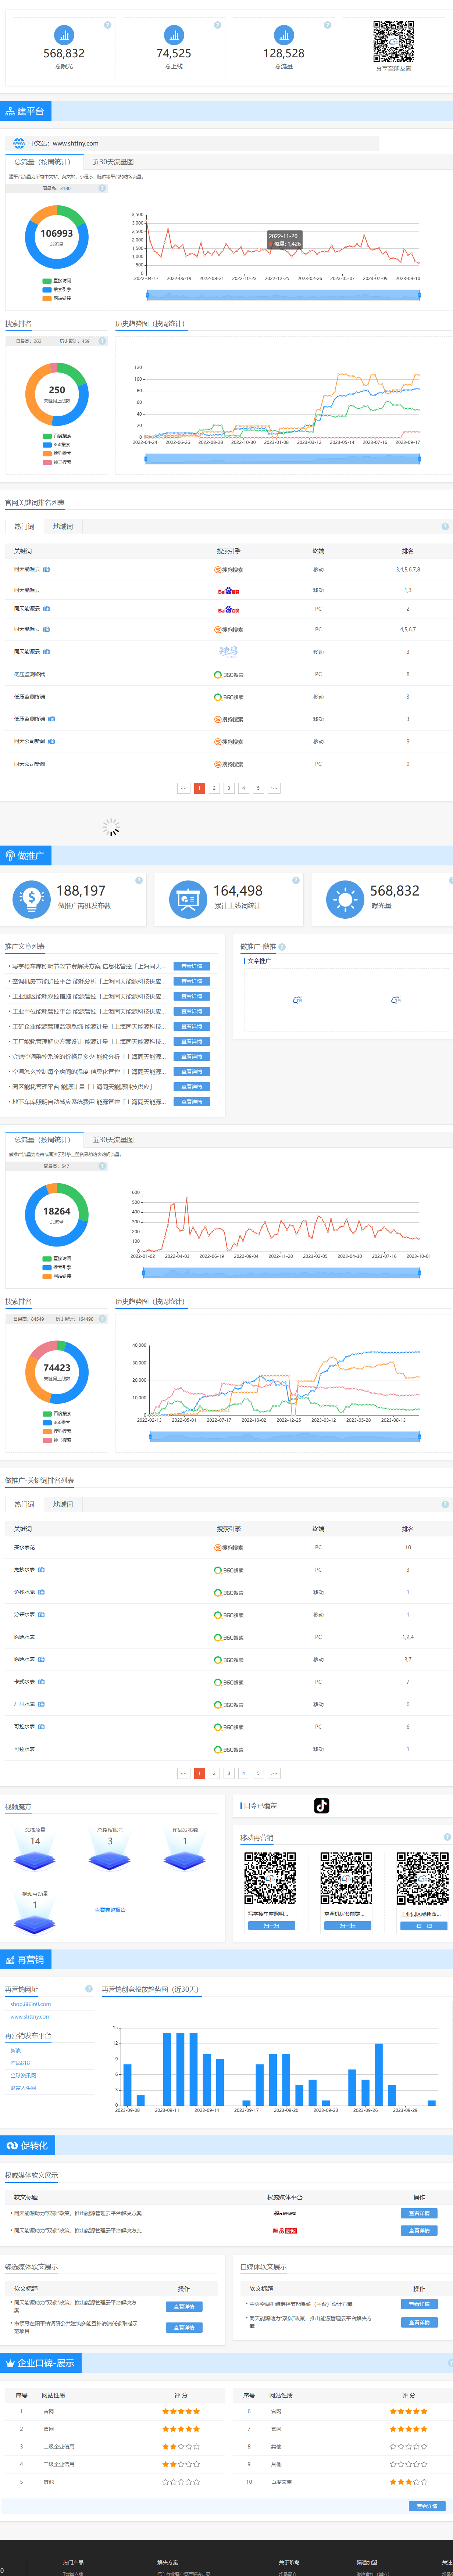Click the 空调机房节能群 QR code thumbnail
The width and height of the screenshot is (453, 2576).
click(346, 1878)
